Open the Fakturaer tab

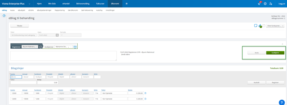point(100,4)
